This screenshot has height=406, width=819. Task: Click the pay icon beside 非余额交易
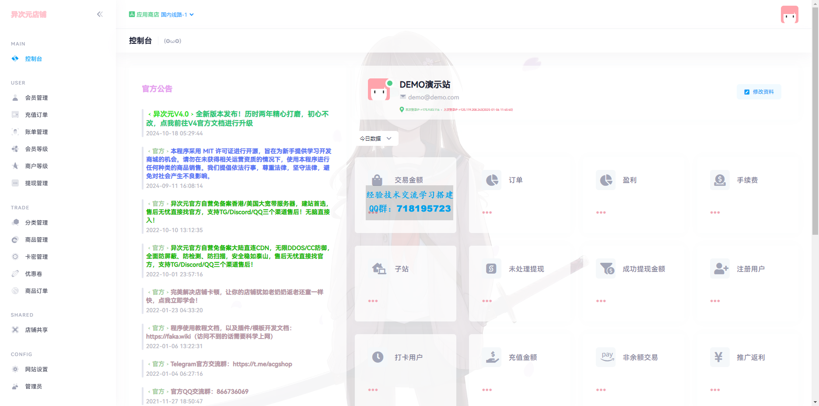click(x=606, y=357)
